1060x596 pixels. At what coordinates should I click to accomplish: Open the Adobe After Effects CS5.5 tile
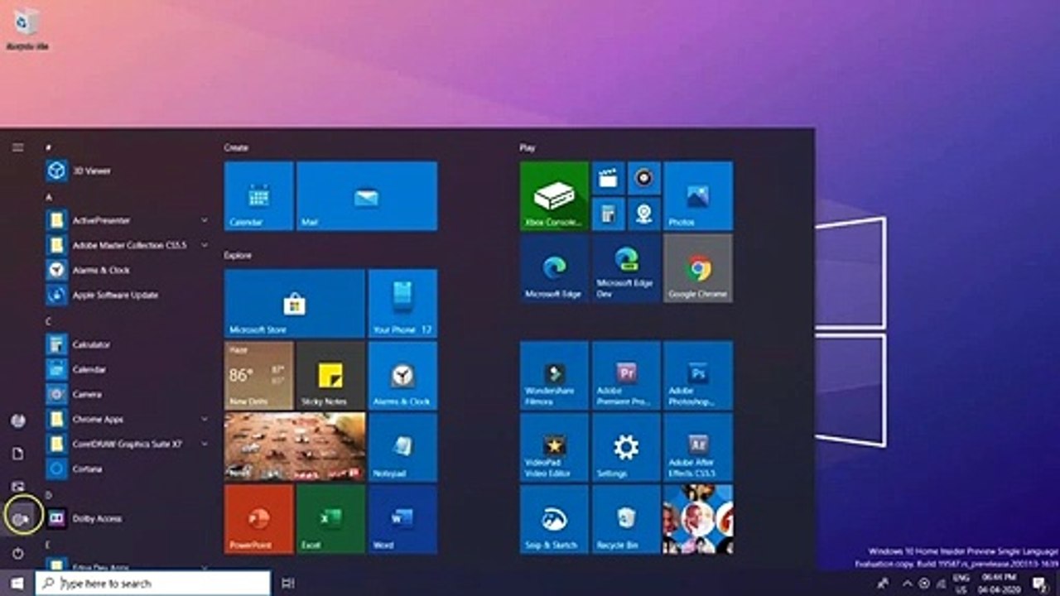697,447
